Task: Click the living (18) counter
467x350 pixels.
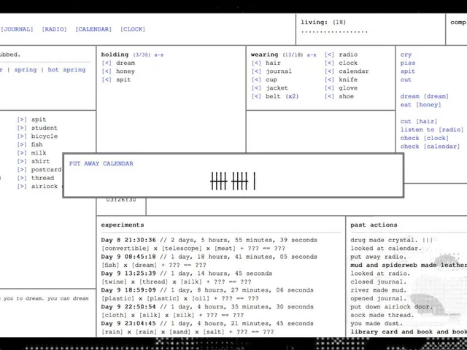Action: (x=323, y=22)
